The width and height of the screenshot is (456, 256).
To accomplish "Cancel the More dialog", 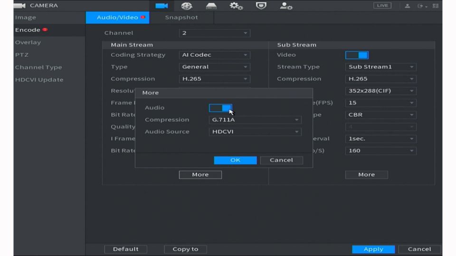I will click(x=282, y=160).
